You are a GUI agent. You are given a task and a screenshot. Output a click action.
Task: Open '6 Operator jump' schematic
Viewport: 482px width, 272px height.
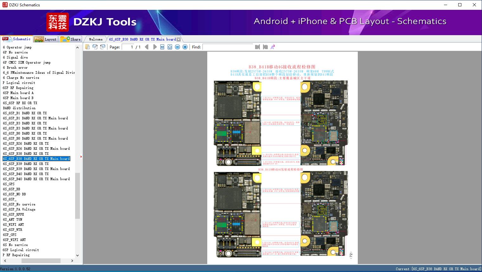click(17, 47)
